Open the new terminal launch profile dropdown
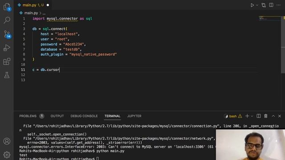Image resolution: width=285 pixels, height=160 pixels. click(252, 116)
